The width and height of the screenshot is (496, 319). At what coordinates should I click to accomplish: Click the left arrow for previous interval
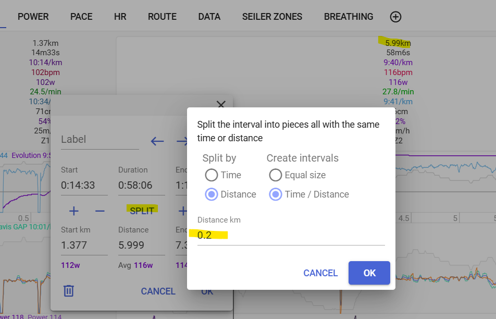point(157,141)
